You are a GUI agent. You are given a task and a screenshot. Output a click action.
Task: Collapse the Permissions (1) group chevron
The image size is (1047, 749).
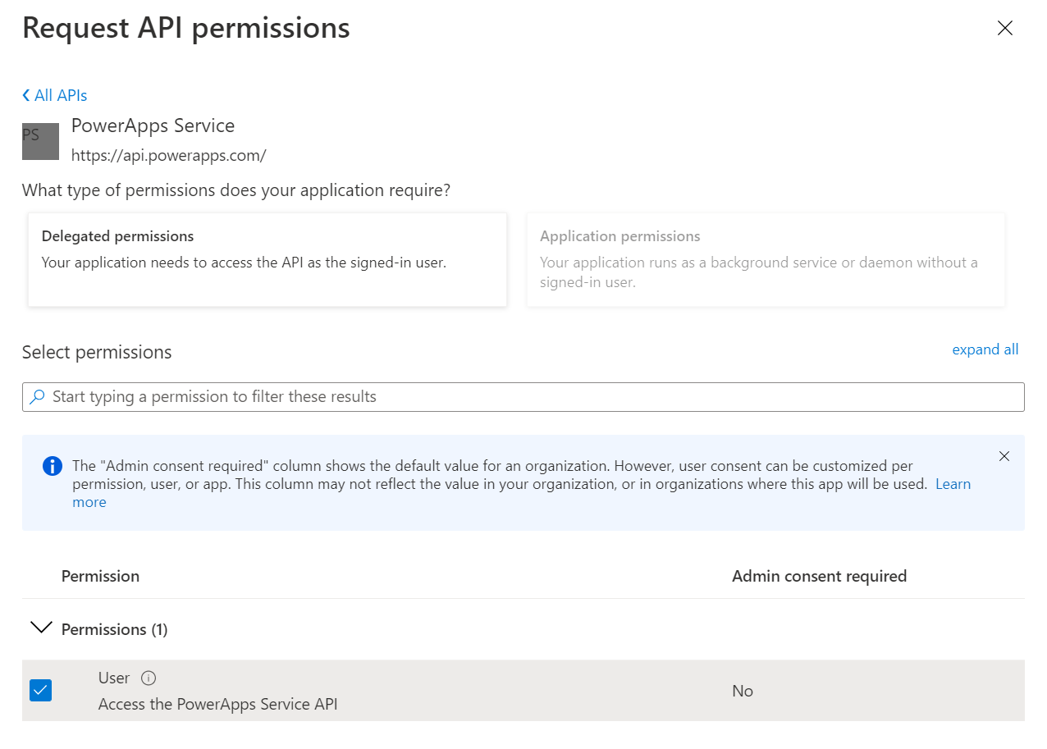[x=39, y=628]
